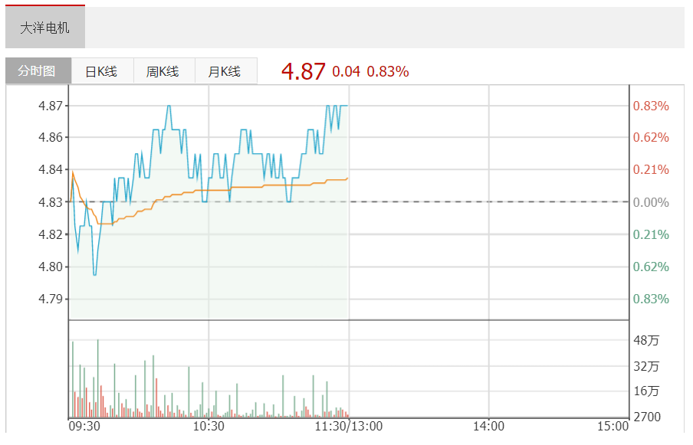Click the red 0.62% axis label
Viewport: 693px width, 445px height.
coord(651,137)
